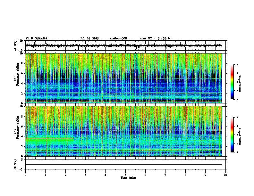Screen dimensions: 254x196
Task: Click the 'ch.3(V)' axis label
Action: 15,164
